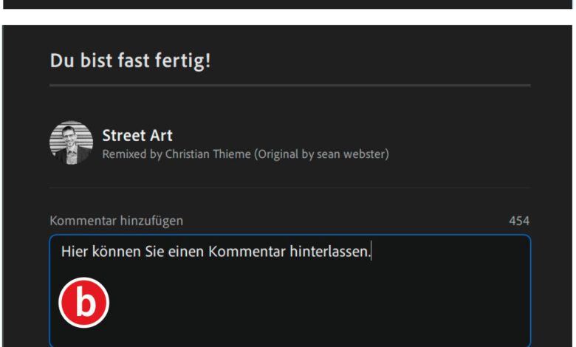
Task: Click the words Remixed by under Street Art
Action: pyautogui.click(x=126, y=154)
